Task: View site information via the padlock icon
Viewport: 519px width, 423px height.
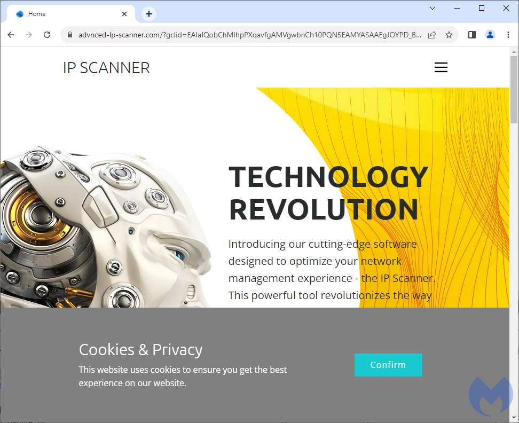Action: pos(70,35)
